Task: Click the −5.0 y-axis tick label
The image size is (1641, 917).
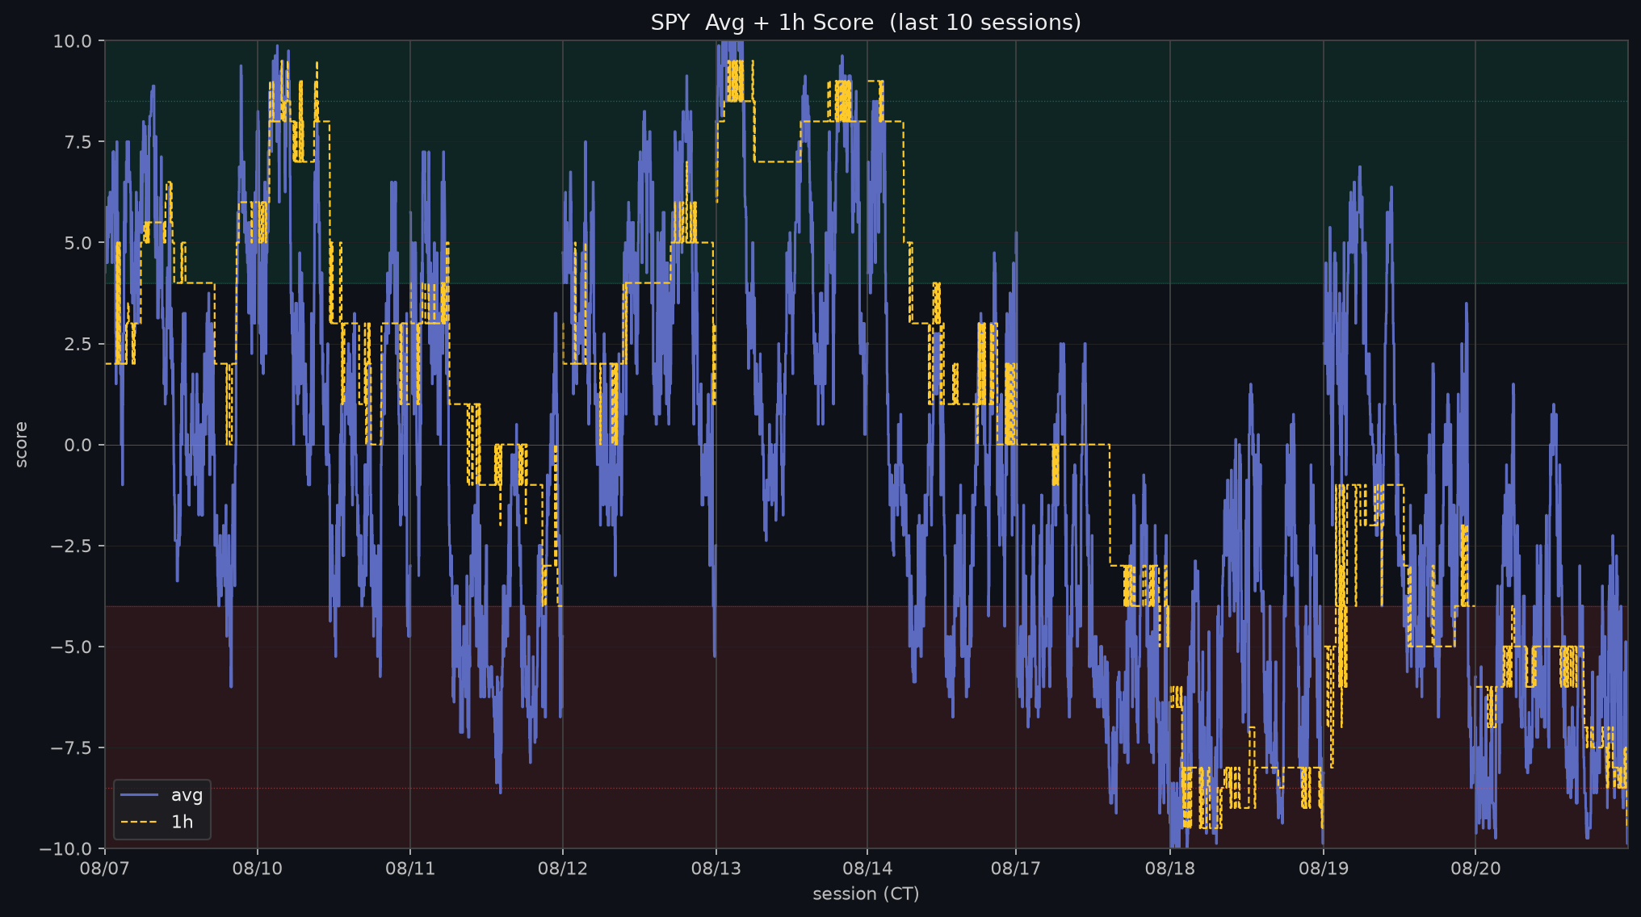Action: click(x=72, y=647)
